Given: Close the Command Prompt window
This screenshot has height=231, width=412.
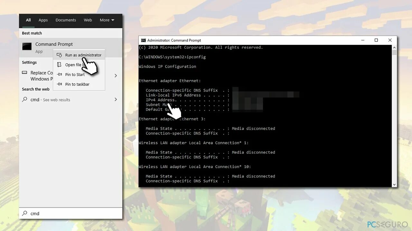Looking at the screenshot, I should pyautogui.click(x=390, y=40).
